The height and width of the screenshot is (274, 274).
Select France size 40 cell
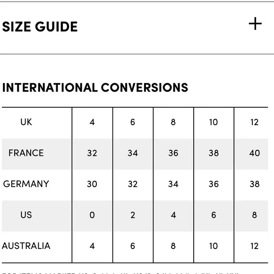coord(255,153)
